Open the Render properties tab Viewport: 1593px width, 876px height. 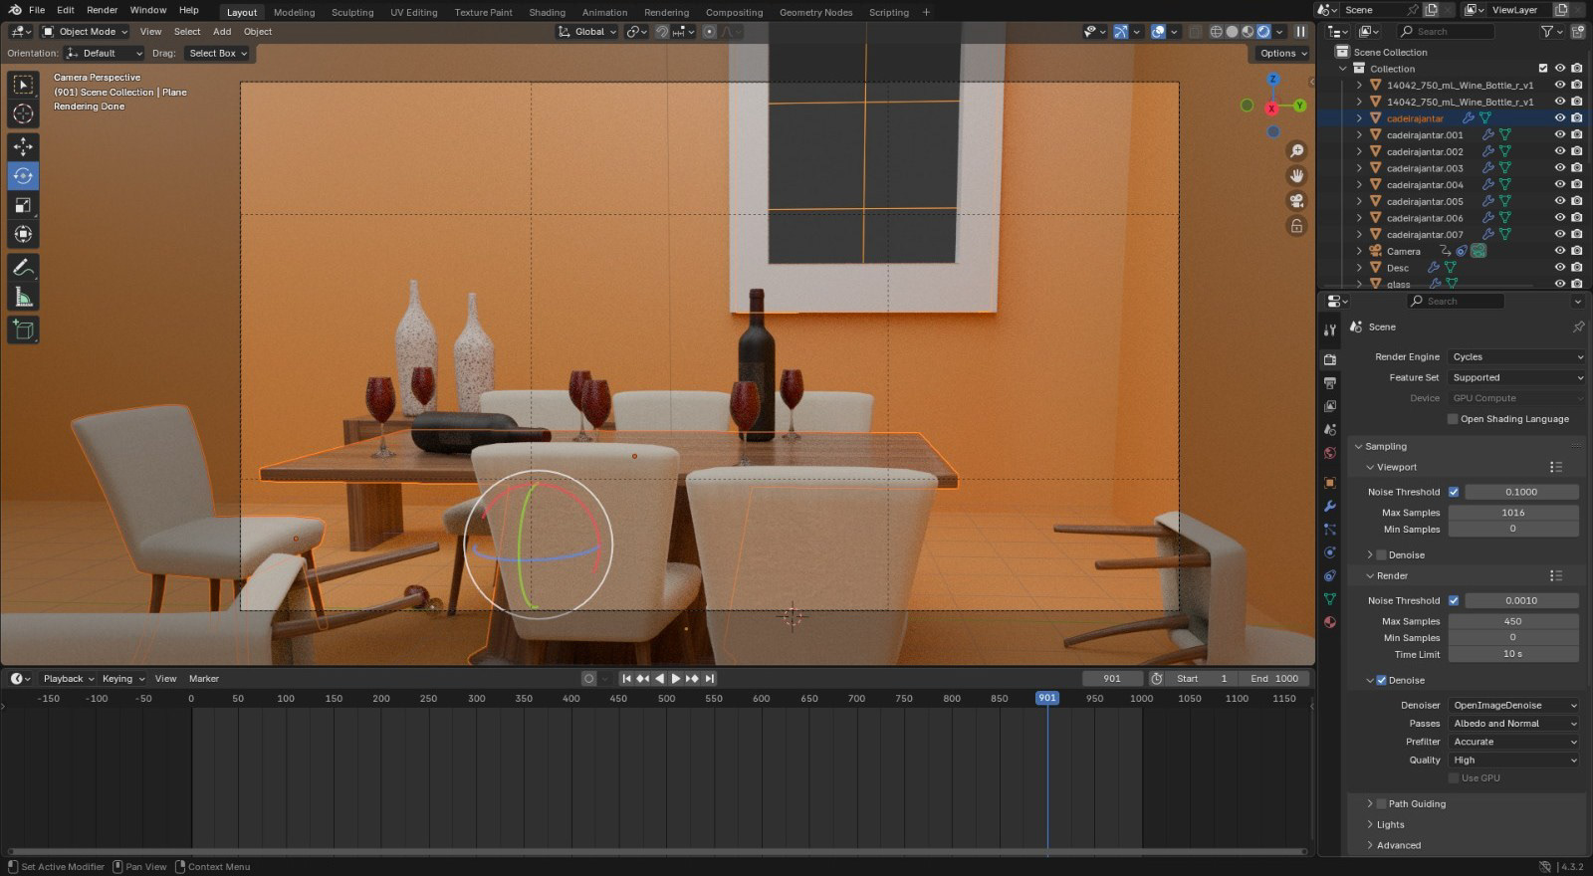click(x=1330, y=359)
